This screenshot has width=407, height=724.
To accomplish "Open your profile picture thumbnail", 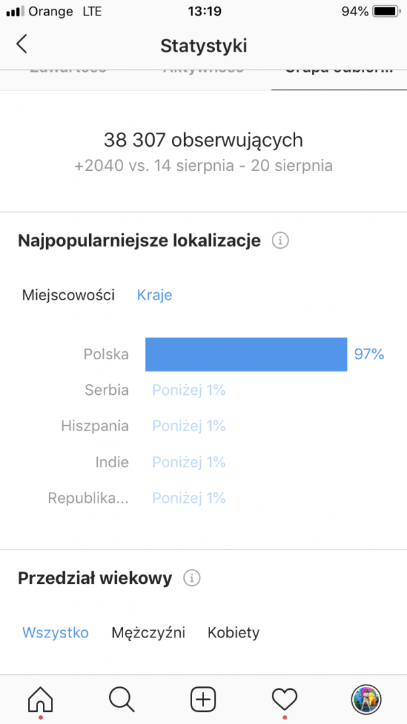I will point(366,699).
